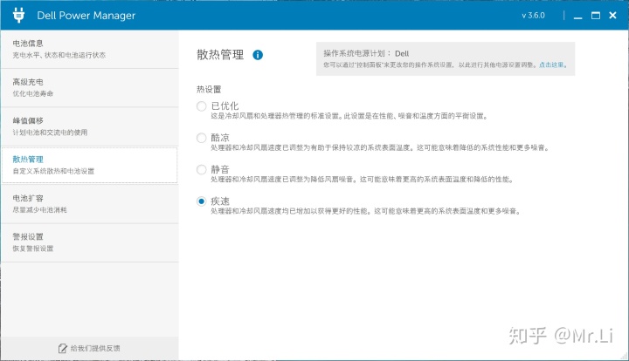Click the version label v 3.6.0

tap(533, 16)
